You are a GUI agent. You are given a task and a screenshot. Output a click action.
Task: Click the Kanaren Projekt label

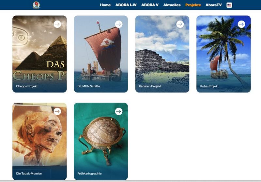pyautogui.click(x=150, y=86)
